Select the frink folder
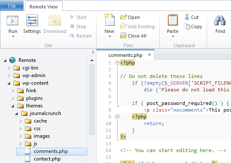Image resolution: width=231 pixels, height=163 pixels. pos(27,91)
